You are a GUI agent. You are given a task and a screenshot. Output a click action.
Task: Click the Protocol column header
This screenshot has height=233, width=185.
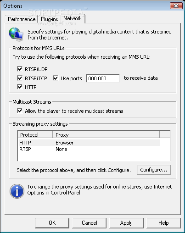(x=35, y=135)
